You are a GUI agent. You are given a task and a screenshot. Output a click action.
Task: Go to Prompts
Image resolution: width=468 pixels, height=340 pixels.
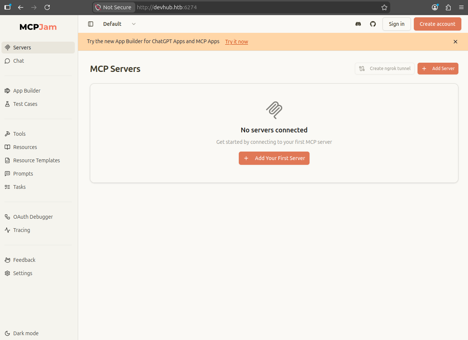pos(38,174)
